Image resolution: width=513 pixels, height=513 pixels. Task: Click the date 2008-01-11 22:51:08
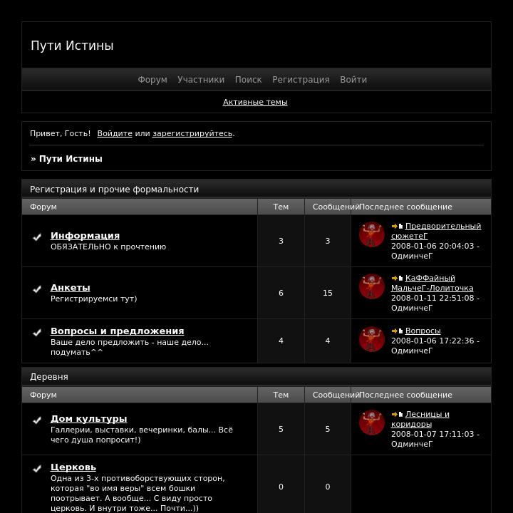tap(432, 298)
